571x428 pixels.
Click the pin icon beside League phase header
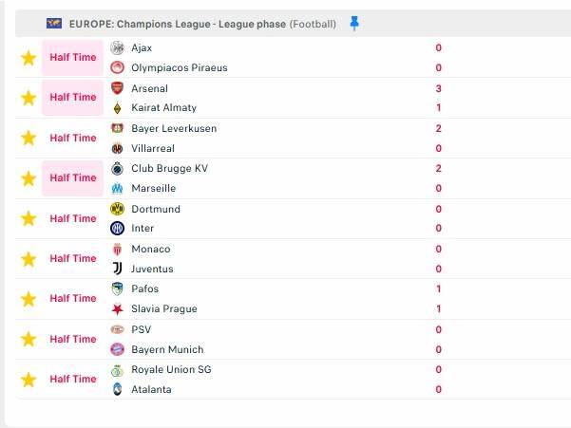pos(354,23)
